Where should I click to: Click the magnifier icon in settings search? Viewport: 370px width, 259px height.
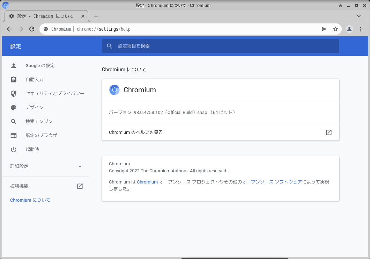point(110,46)
